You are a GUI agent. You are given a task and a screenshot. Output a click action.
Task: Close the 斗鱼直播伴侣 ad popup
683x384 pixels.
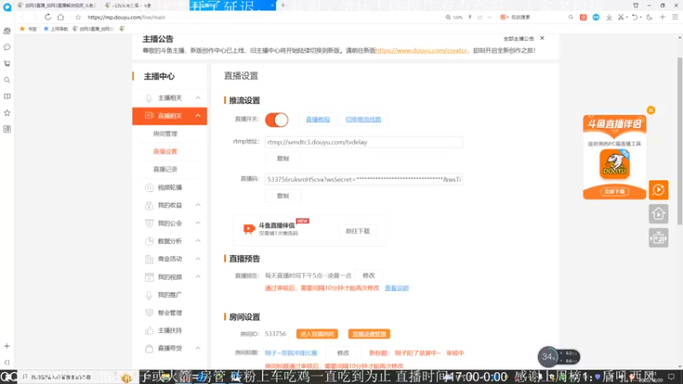651,110
